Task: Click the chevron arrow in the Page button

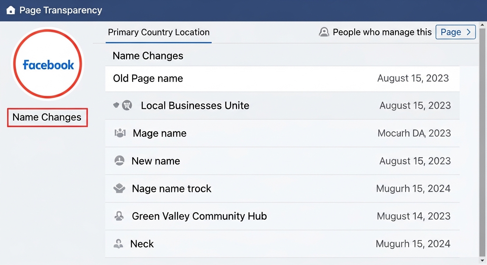Action: pos(469,32)
